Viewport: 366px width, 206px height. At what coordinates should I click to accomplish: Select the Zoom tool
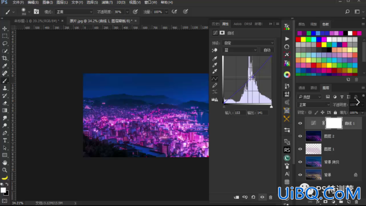coord(5,170)
